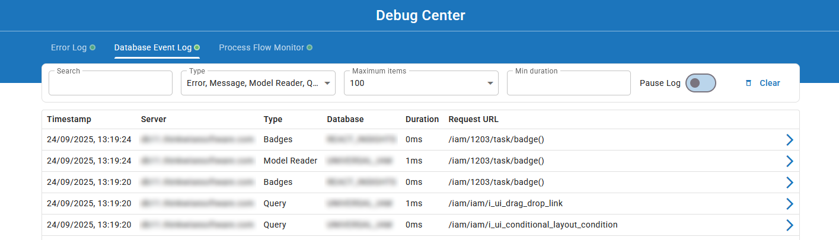Expand the Type filter dropdown

click(x=327, y=84)
